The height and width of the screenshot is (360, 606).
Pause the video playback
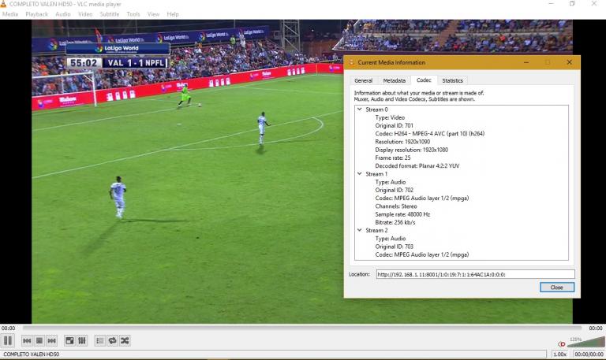(x=8, y=340)
